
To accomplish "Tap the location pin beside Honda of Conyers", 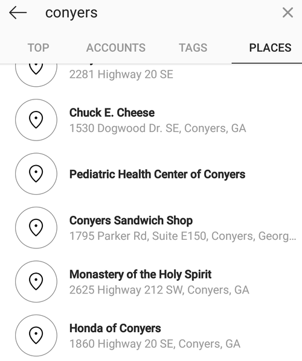I will (36, 335).
